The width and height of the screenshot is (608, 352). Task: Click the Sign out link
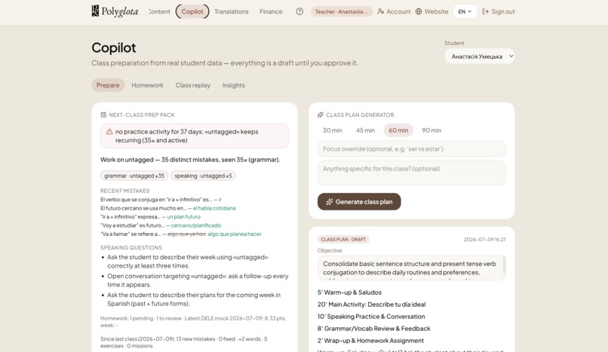[499, 11]
